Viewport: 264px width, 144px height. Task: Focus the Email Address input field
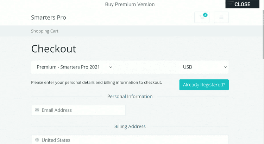(82, 110)
